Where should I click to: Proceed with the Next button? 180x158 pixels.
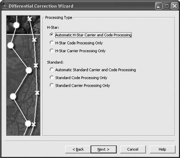104,149
